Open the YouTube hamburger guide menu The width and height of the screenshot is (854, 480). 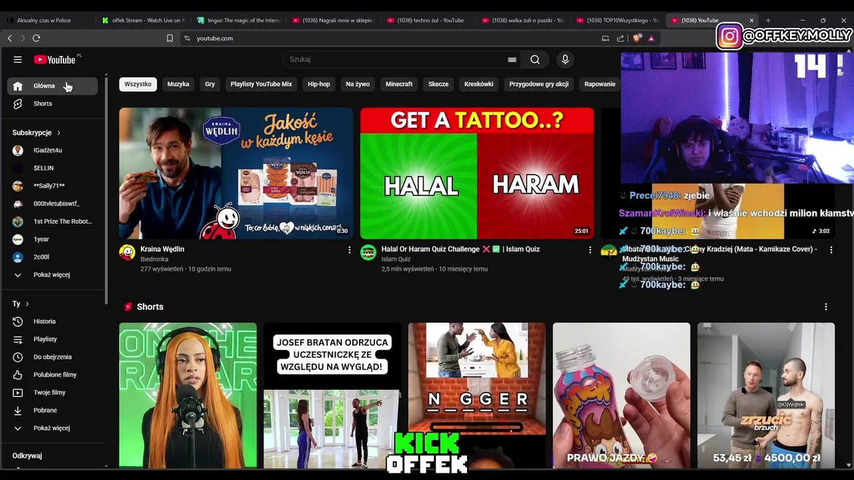click(18, 59)
